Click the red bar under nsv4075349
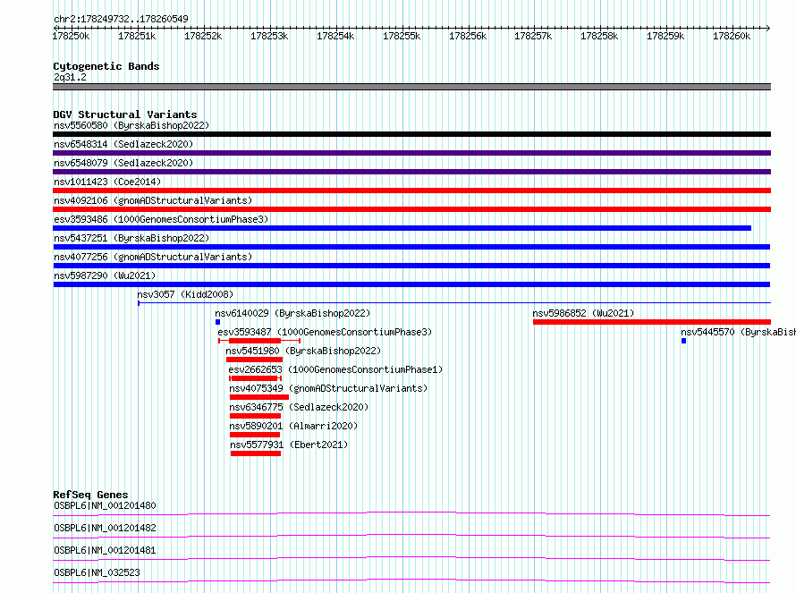 click(x=258, y=397)
